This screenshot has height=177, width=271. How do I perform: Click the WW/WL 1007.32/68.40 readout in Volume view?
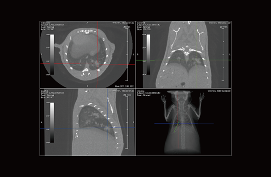point(219,91)
